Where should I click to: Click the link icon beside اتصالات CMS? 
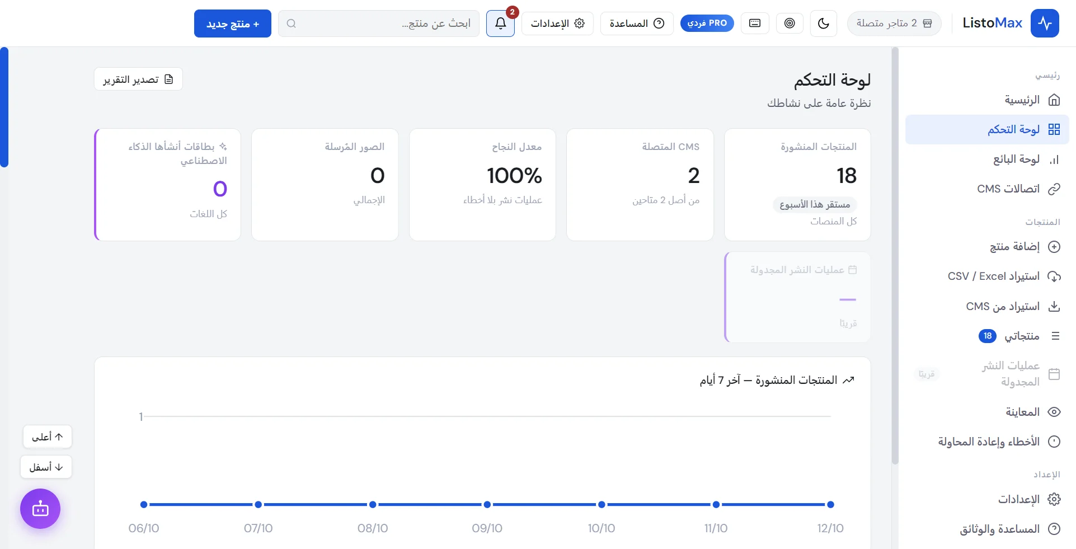pos(1054,189)
